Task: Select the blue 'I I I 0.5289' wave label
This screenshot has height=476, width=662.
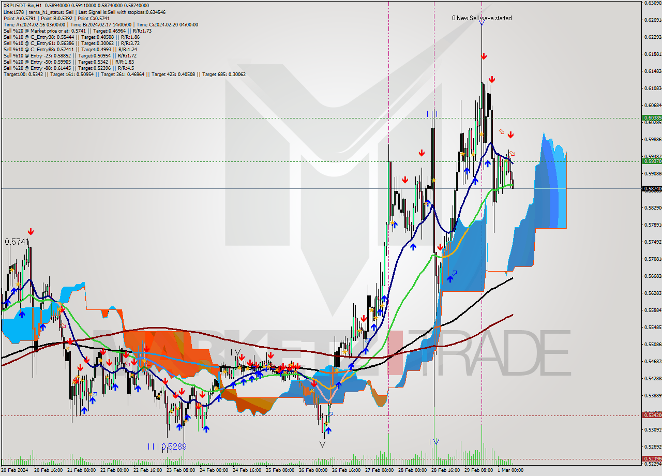Action: pos(167,447)
